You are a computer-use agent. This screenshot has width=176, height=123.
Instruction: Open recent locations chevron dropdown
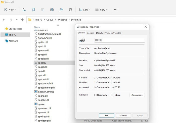point(17,20)
